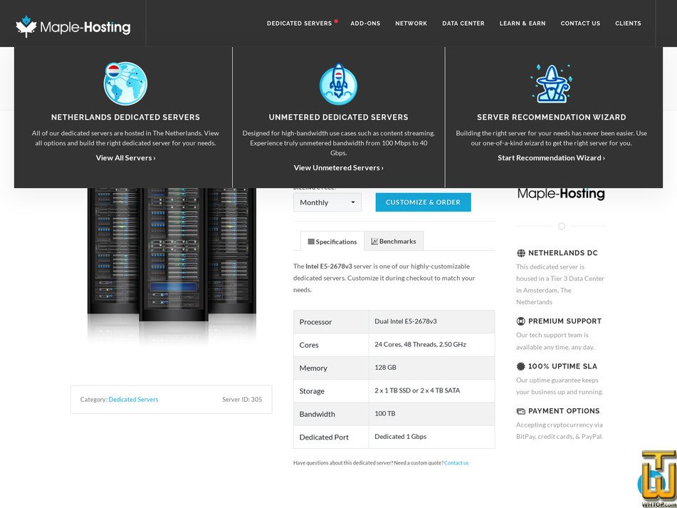This screenshot has height=508, width=677.
Task: Open the Clients menu item
Action: [628, 24]
